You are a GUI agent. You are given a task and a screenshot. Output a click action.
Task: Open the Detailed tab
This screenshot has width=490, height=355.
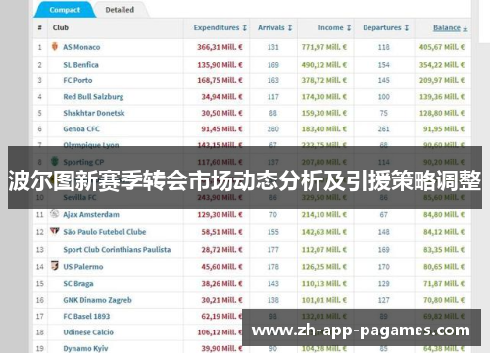click(120, 10)
